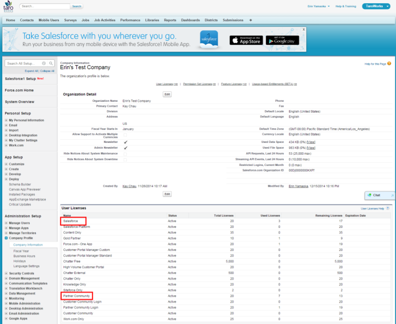Collapse the Company Profile node
This screenshot has width=396, height=324.
tap(6, 238)
